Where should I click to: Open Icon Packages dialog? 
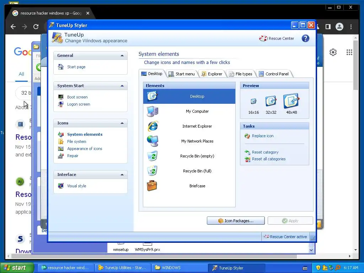[236, 221]
